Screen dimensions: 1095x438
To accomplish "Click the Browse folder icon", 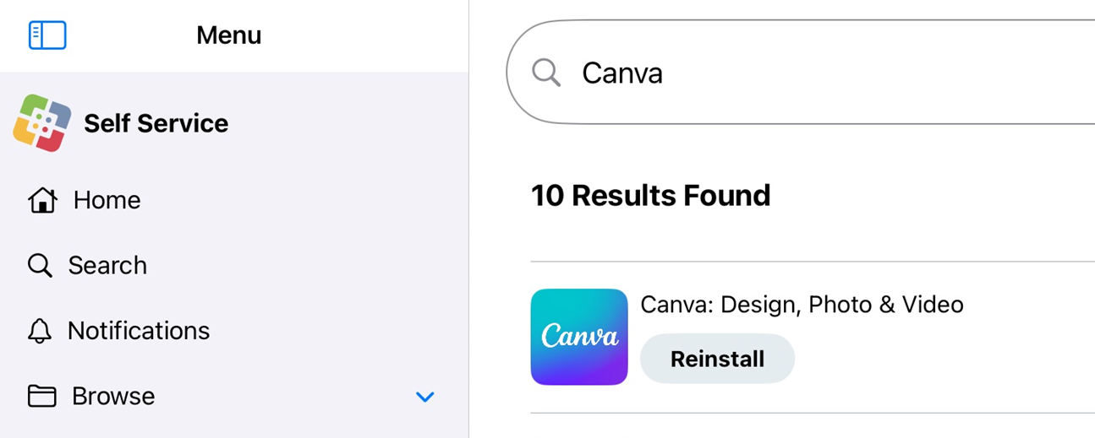I will point(42,396).
